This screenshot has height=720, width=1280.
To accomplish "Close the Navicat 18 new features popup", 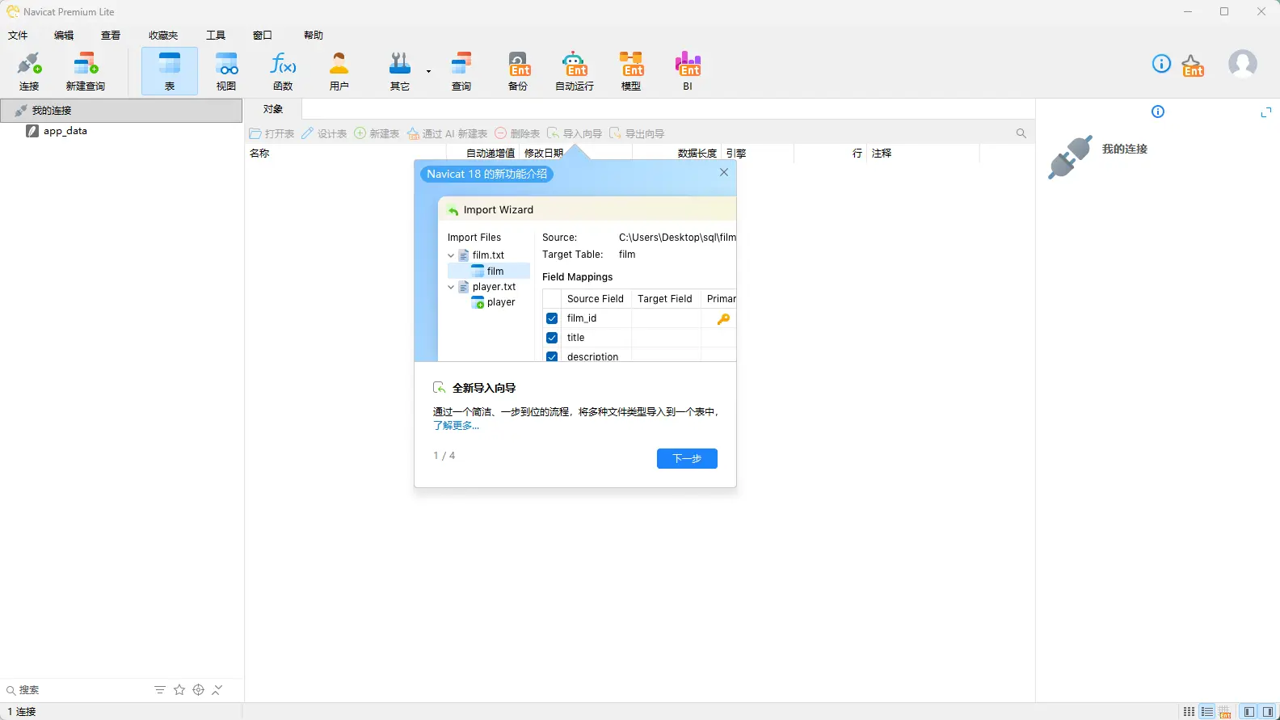I will coord(724,172).
